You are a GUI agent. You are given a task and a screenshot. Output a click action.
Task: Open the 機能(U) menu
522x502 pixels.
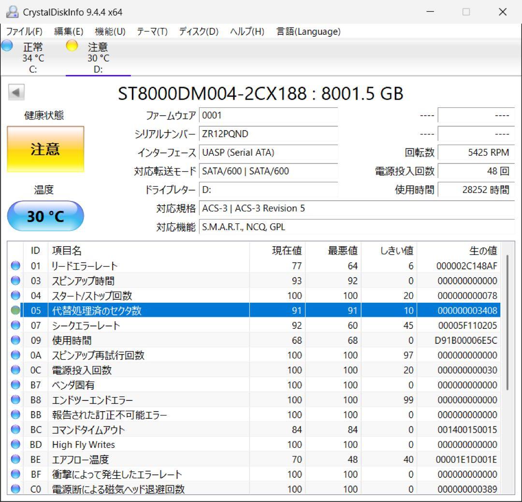pos(110,31)
